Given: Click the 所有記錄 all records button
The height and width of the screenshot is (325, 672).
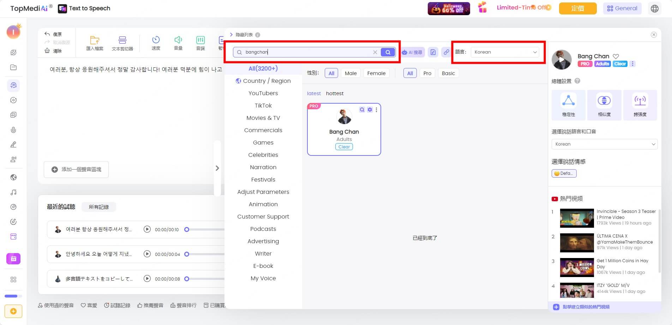Looking at the screenshot, I should pyautogui.click(x=99, y=207).
